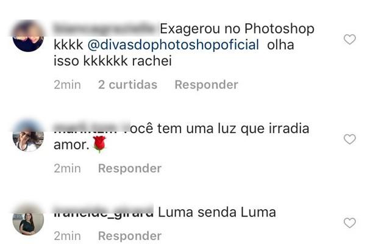The height and width of the screenshot is (244, 378).
Task: Click 2min timestamp under the rose comment
Action: pos(67,168)
